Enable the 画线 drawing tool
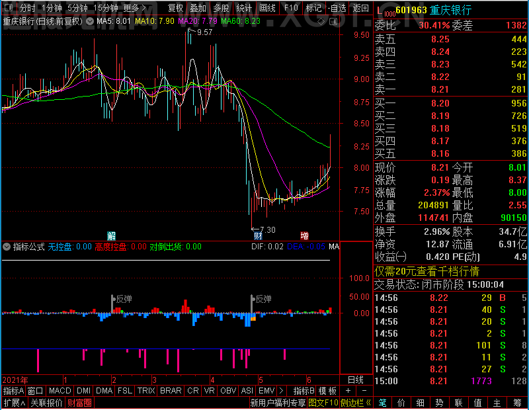The height and width of the screenshot is (410, 529). (267, 7)
